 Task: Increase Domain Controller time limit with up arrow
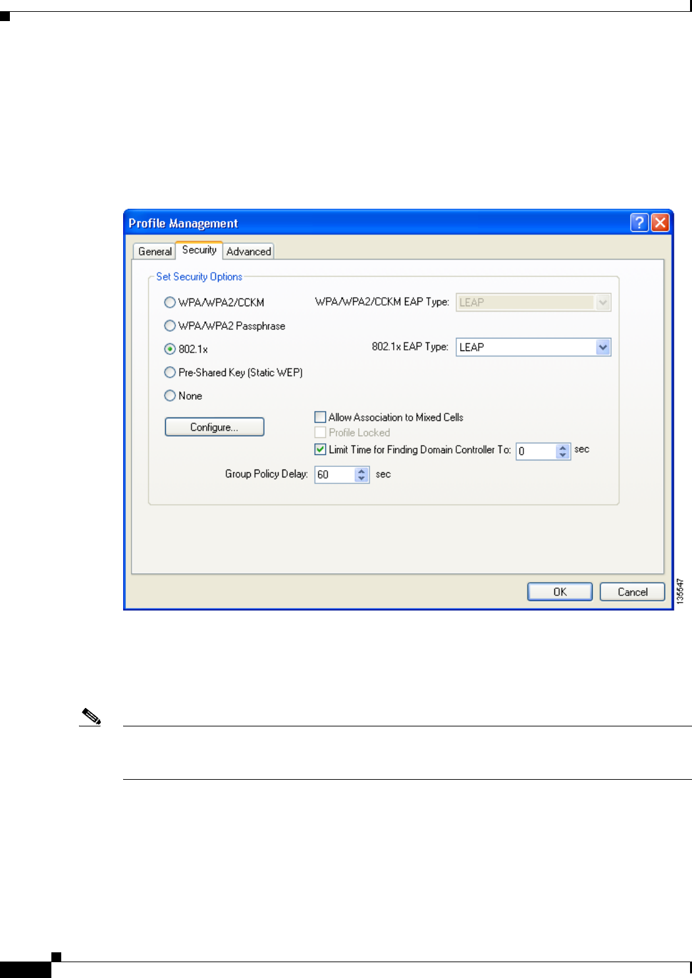point(562,447)
